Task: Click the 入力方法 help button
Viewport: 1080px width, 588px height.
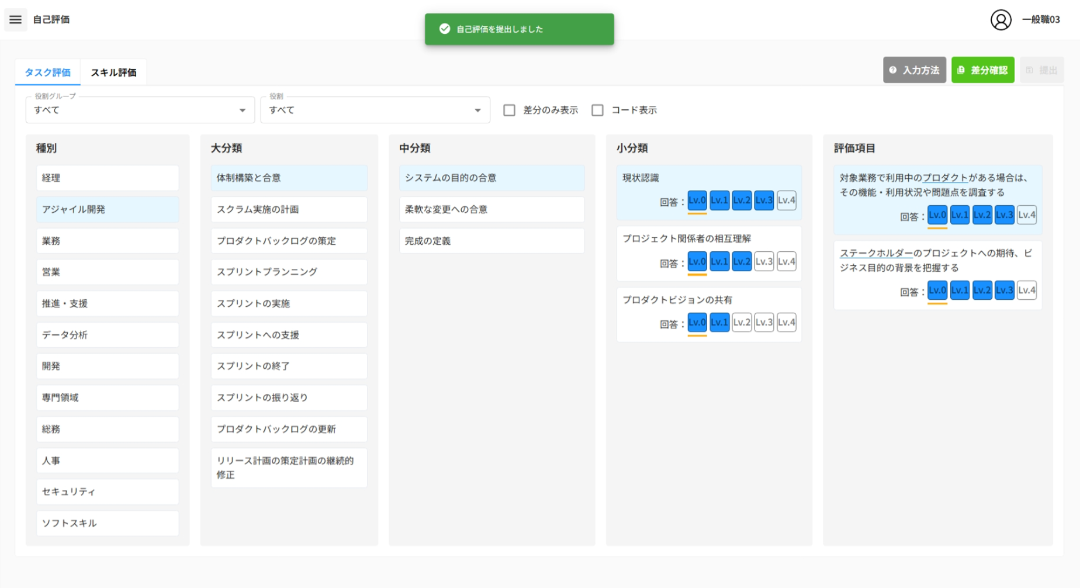Action: pyautogui.click(x=914, y=70)
